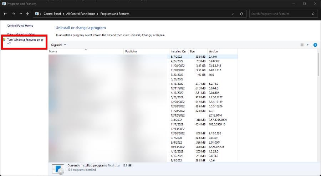Refresh the Programs and Features list

[241, 14]
